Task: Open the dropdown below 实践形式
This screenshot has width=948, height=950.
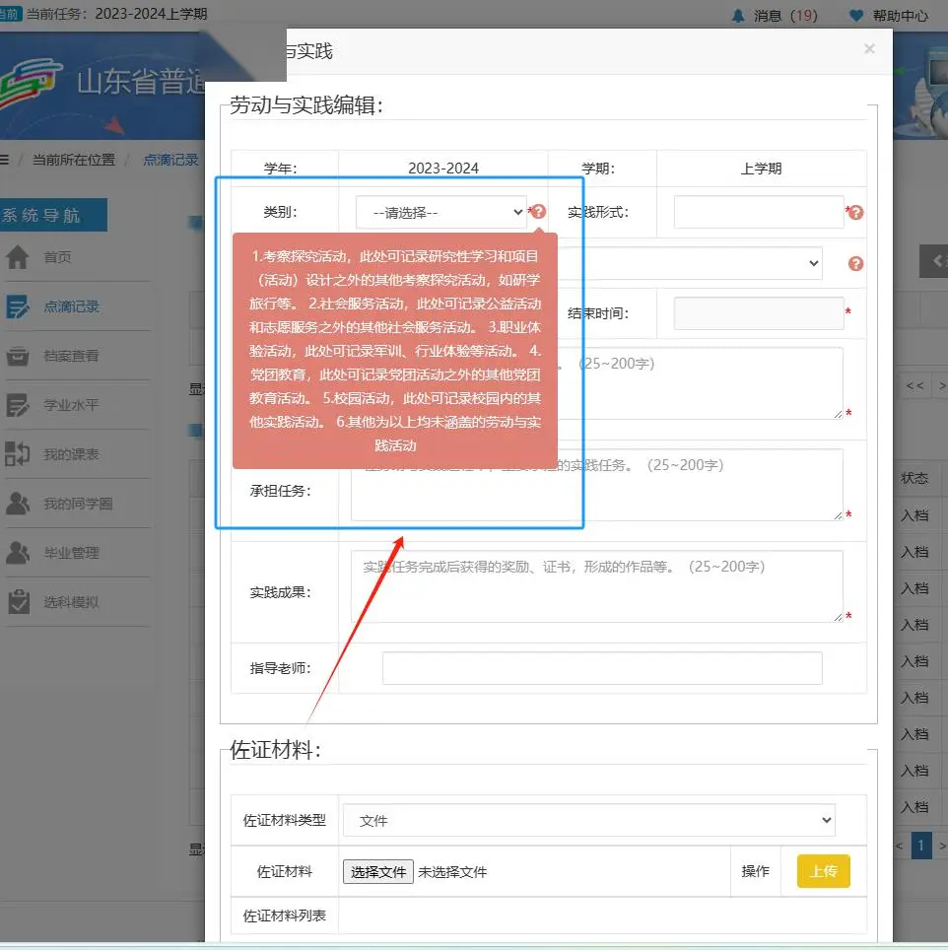Action: pyautogui.click(x=691, y=263)
